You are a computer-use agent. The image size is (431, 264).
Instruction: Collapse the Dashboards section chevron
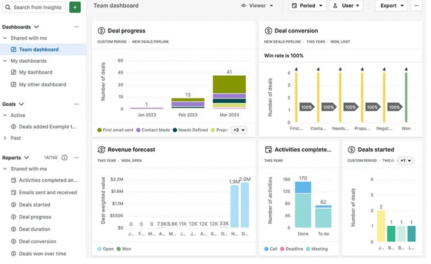click(36, 27)
